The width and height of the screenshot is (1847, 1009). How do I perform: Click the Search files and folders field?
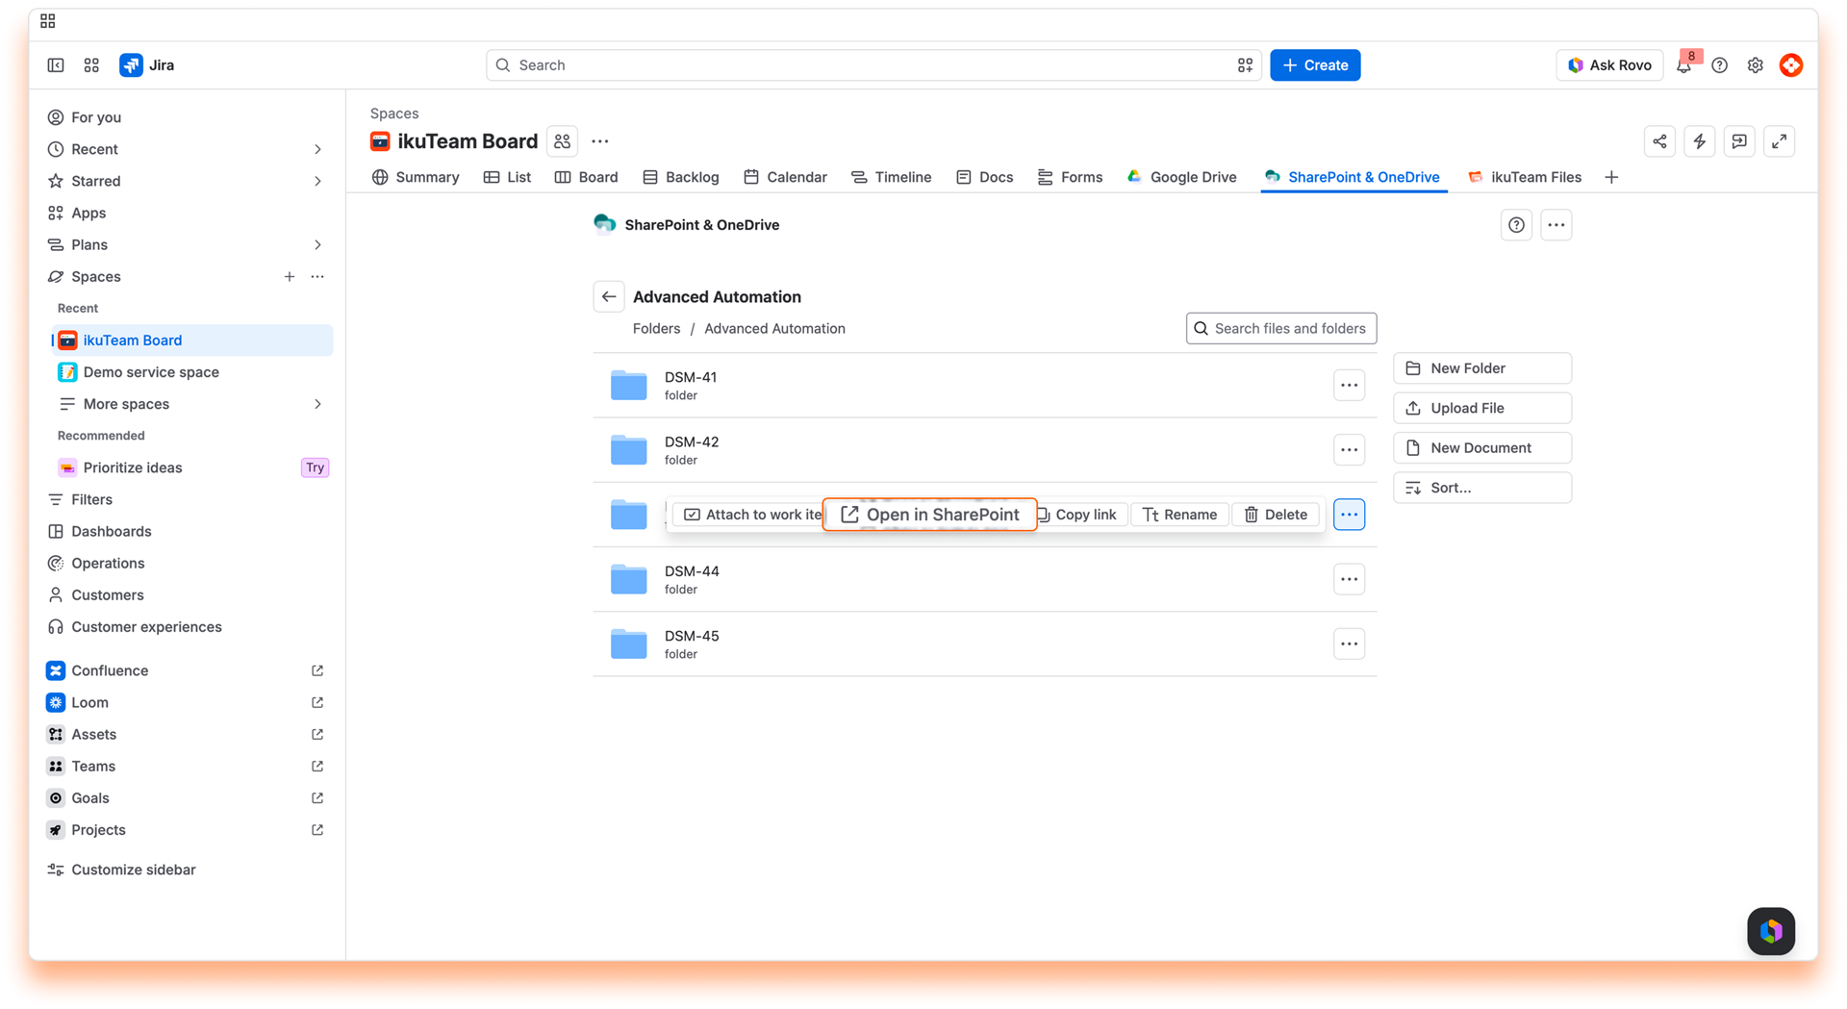1280,328
